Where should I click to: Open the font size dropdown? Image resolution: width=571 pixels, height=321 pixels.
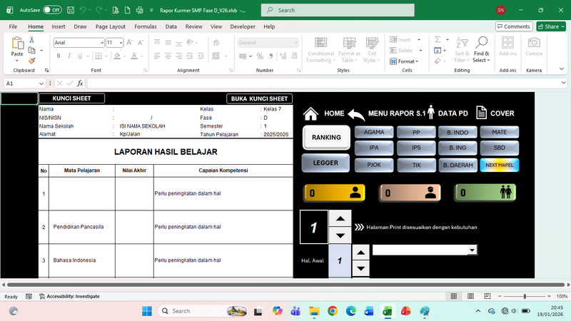(120, 43)
